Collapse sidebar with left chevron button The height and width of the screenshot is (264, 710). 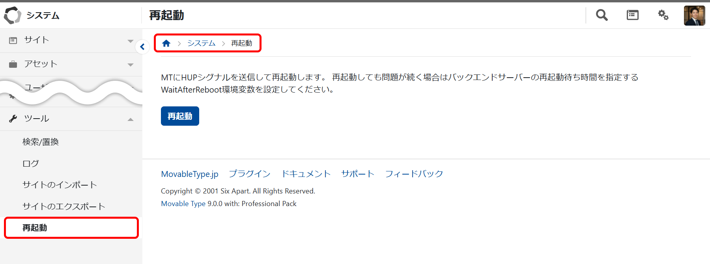tap(142, 47)
